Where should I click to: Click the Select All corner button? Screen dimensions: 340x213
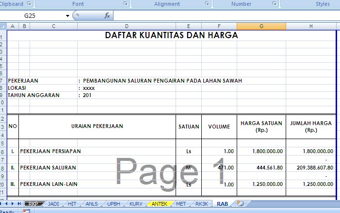pos(3,26)
